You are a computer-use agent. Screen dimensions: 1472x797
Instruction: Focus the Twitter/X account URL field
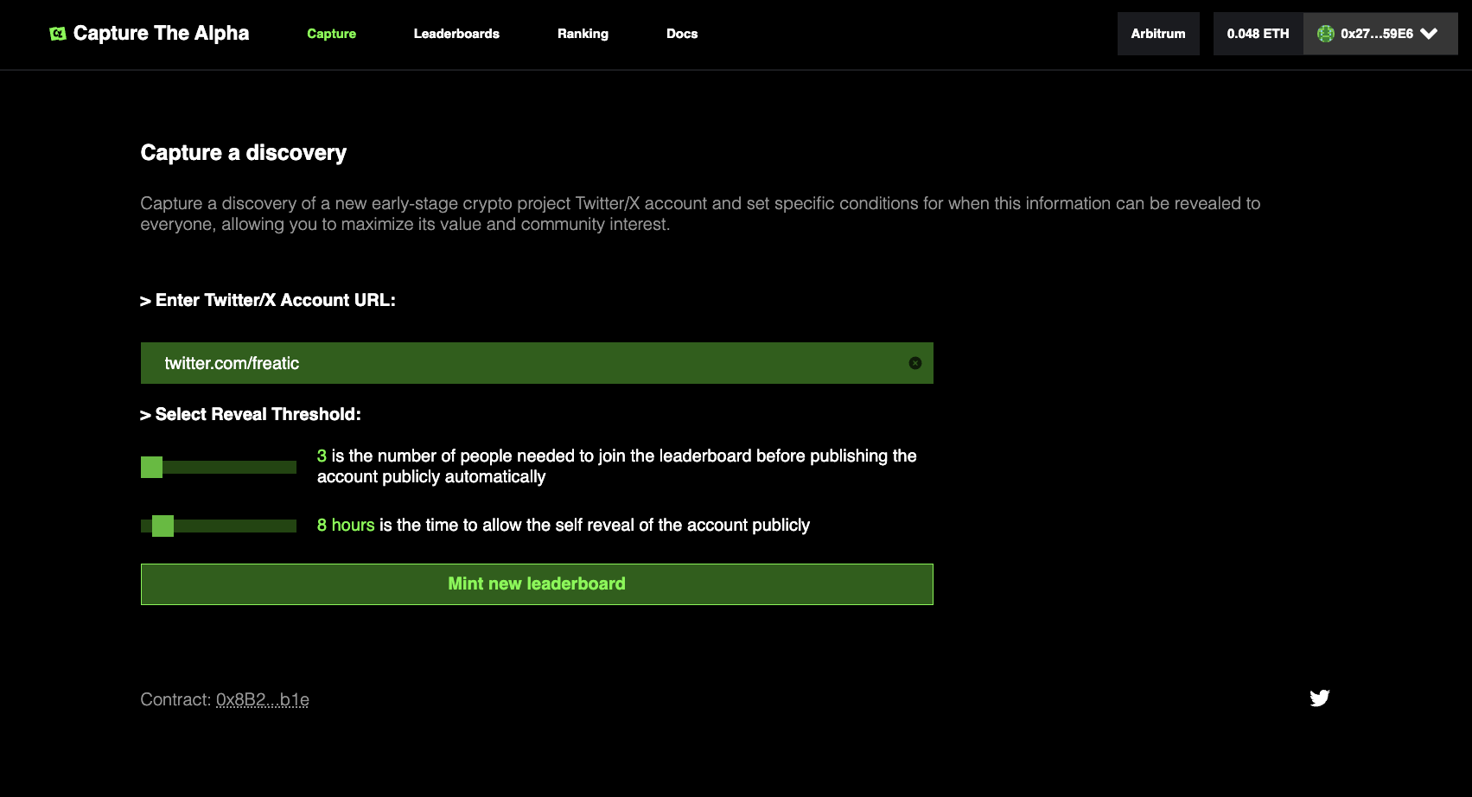tap(519, 363)
